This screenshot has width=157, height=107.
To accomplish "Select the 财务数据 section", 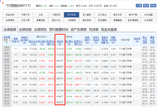I will coord(71,15).
